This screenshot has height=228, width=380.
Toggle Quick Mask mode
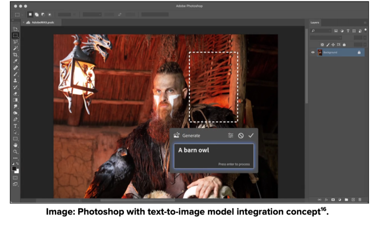[x=15, y=178]
